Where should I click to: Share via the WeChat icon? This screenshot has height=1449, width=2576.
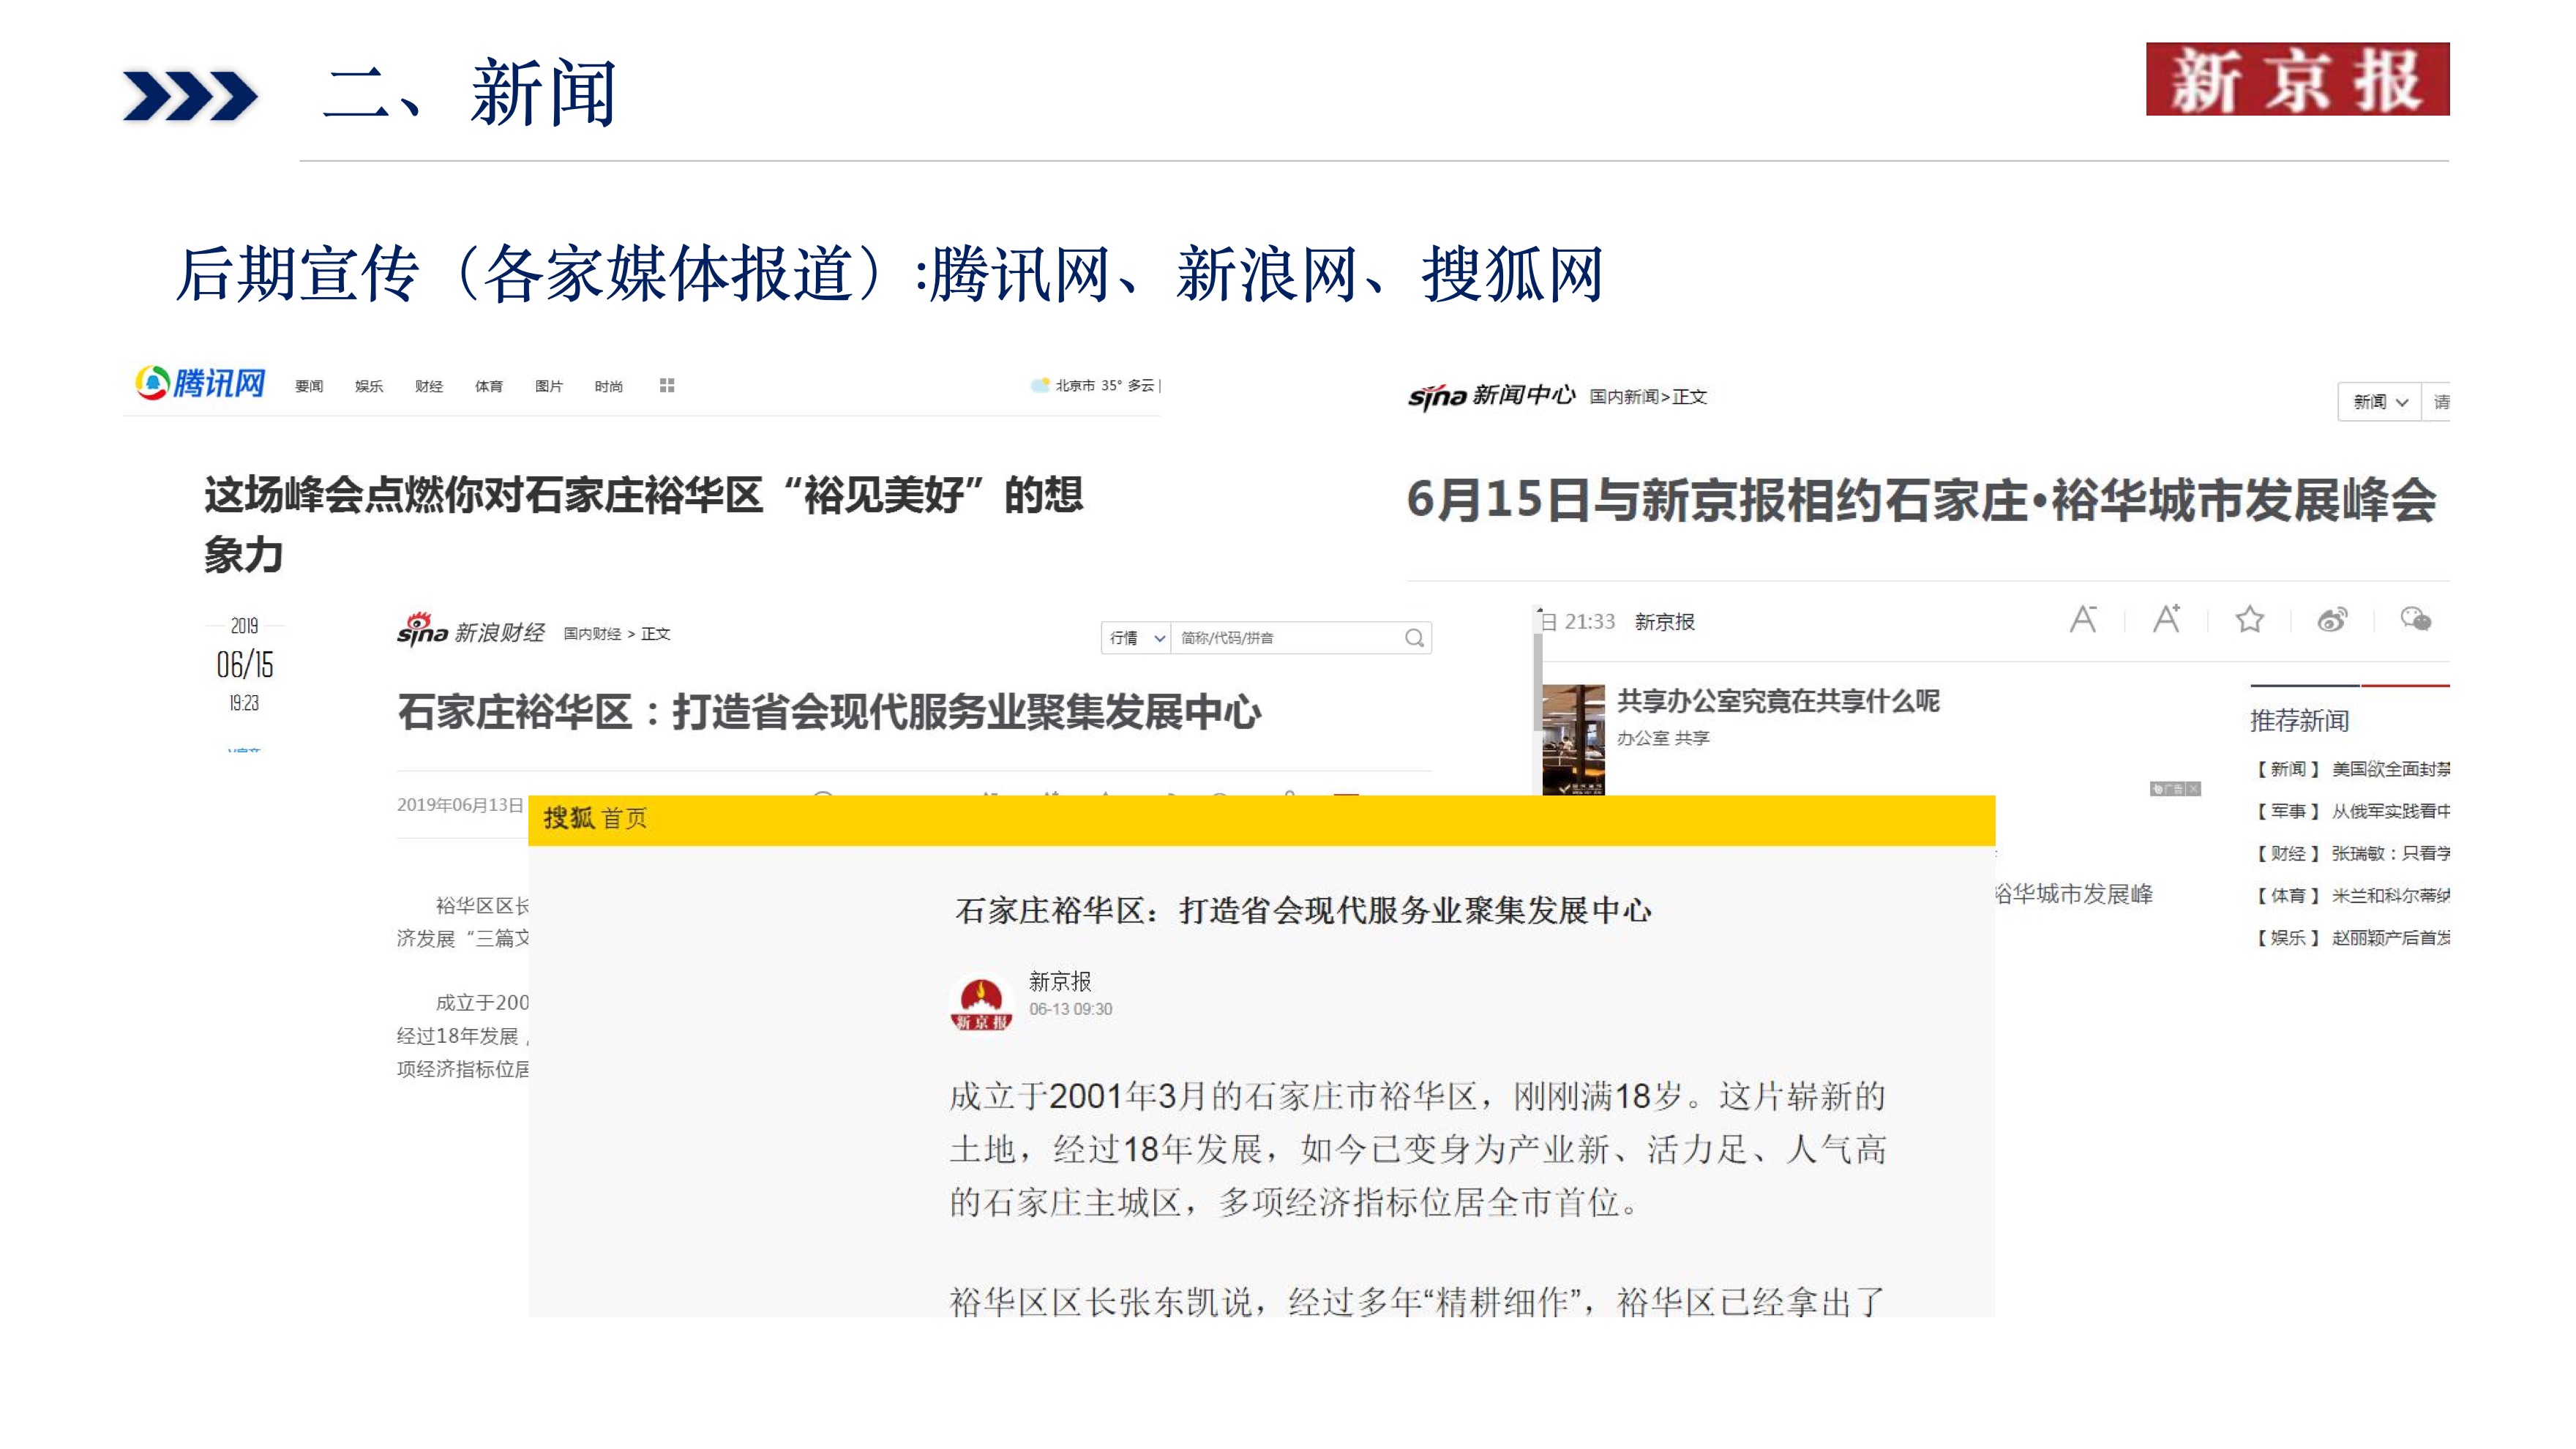[2415, 620]
